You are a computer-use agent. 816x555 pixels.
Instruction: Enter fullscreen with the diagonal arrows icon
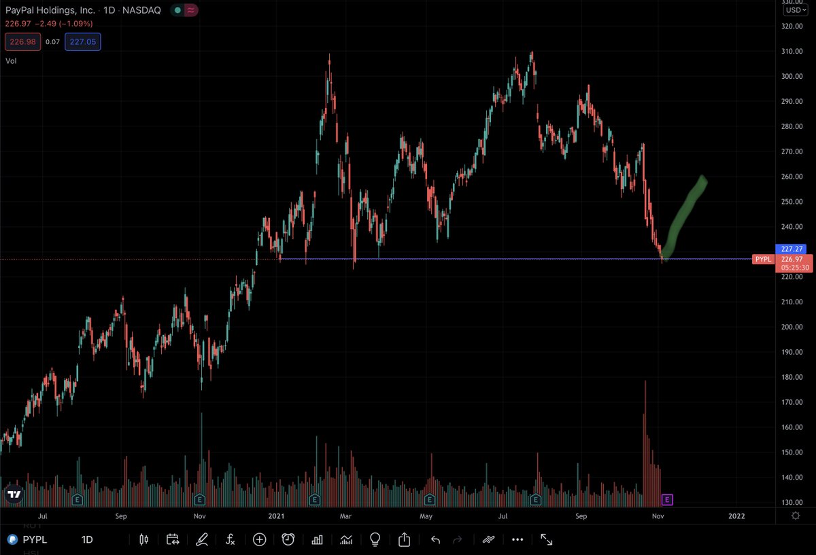coord(547,540)
